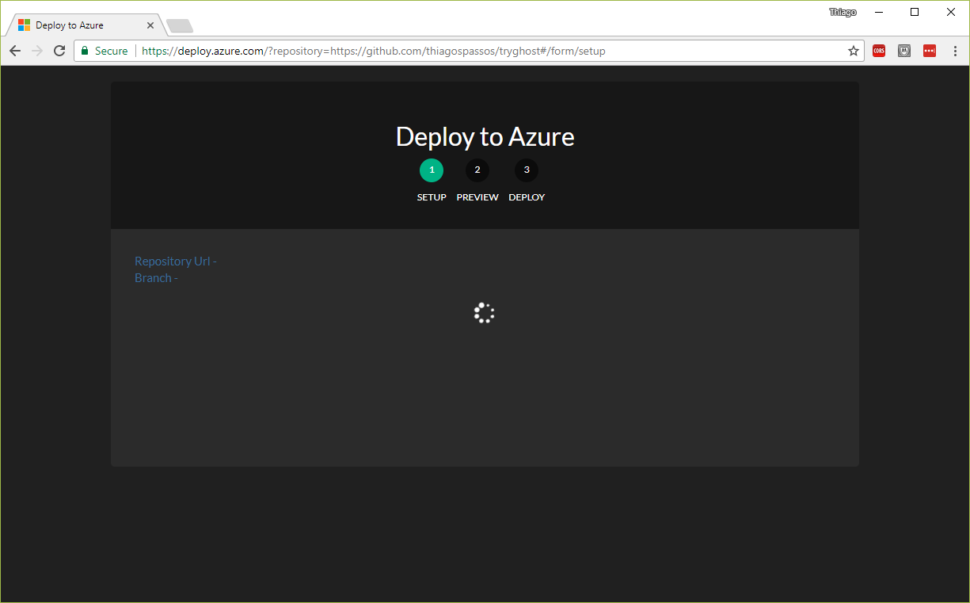This screenshot has width=970, height=603.
Task: Click the Repository Url text
Action: pyautogui.click(x=176, y=261)
